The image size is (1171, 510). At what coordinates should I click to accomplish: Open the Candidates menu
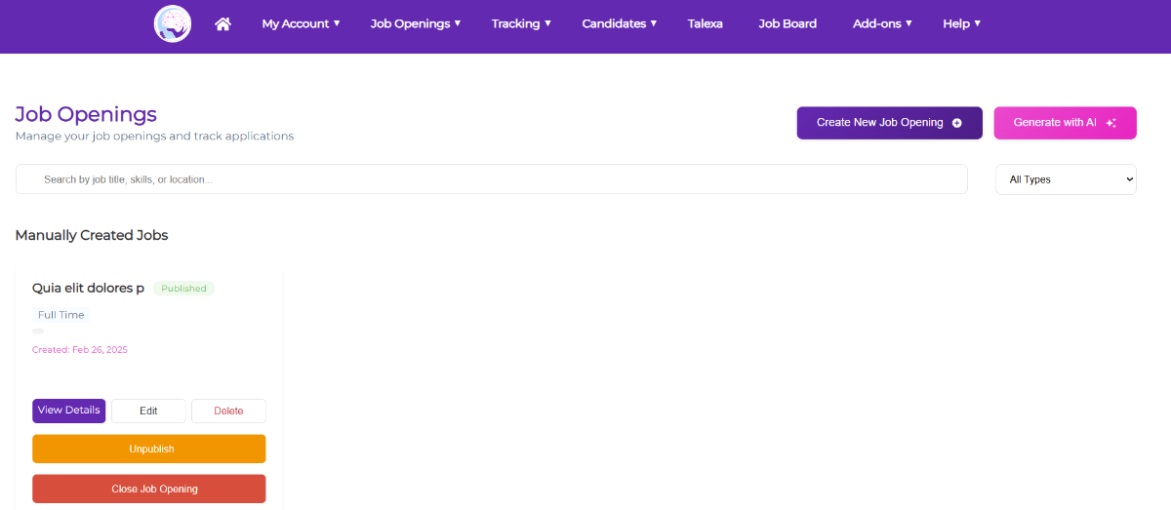click(x=620, y=23)
